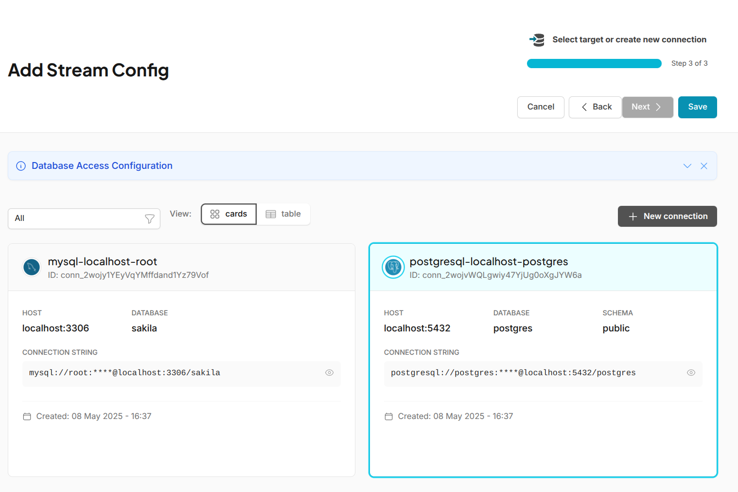The height and width of the screenshot is (492, 738).
Task: Click the filter icon in the All field
Action: pos(149,219)
